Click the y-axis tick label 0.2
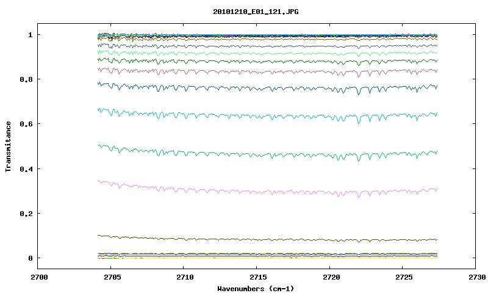488x293 pixels. pyautogui.click(x=26, y=214)
